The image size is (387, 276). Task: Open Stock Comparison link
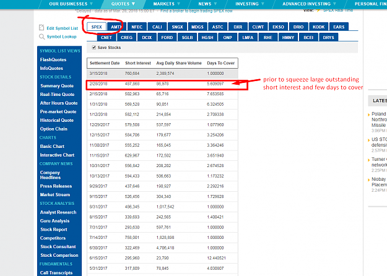(59, 256)
